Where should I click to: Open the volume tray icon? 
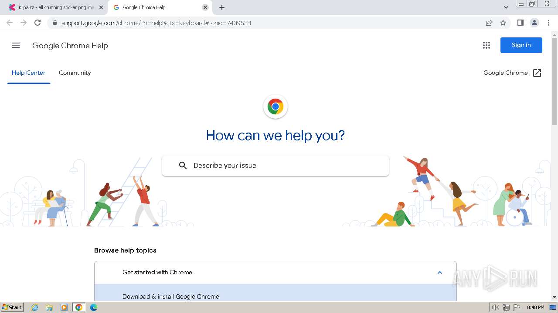[x=496, y=307]
